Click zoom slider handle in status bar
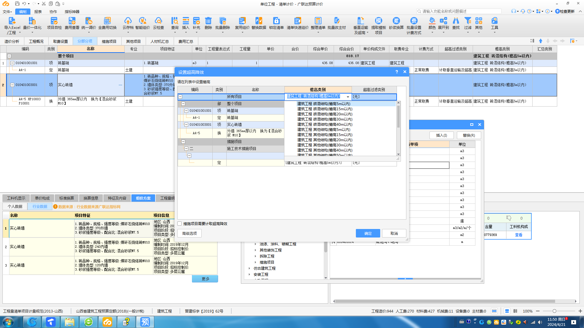 [554, 311]
